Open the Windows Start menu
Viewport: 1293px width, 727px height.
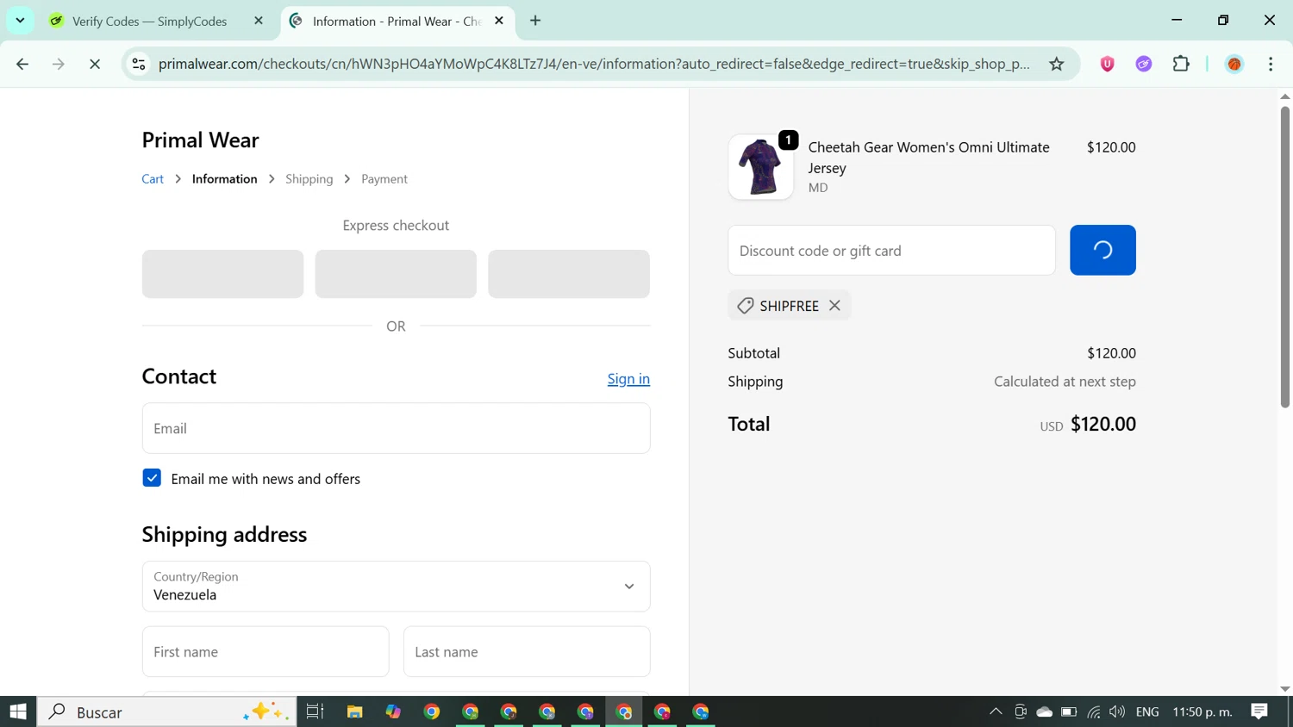[x=18, y=711]
